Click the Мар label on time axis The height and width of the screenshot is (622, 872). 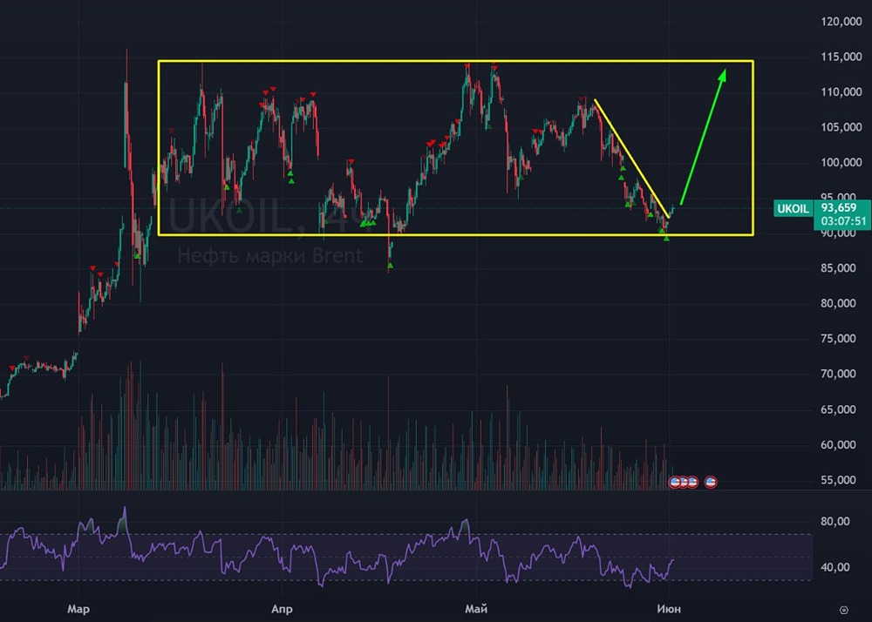pyautogui.click(x=78, y=609)
